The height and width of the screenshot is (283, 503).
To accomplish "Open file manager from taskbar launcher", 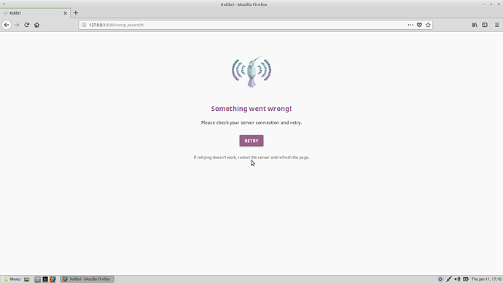I will tap(37, 279).
